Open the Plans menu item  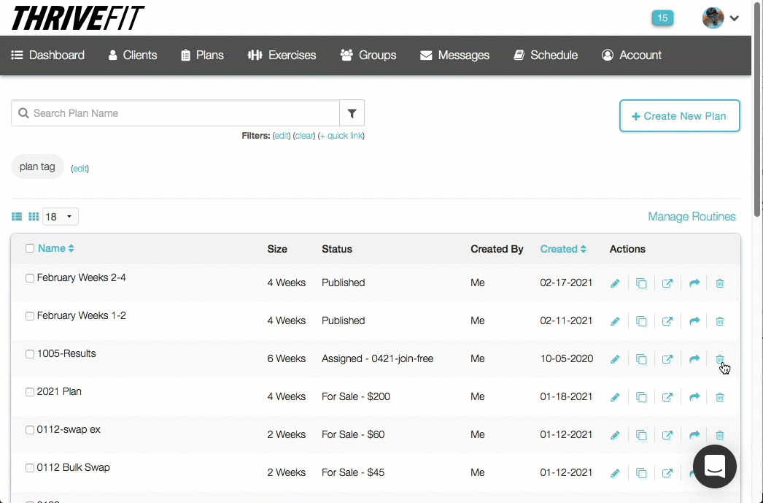pyautogui.click(x=202, y=55)
